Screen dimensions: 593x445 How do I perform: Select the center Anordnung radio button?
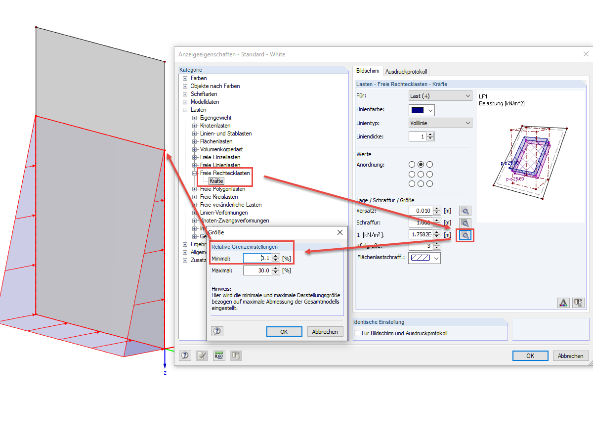coord(420,174)
